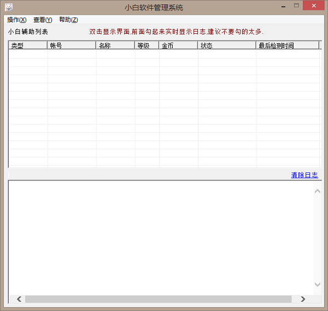Sort list by 帐号 column header
Screen dimensions: 328x311
72,45
